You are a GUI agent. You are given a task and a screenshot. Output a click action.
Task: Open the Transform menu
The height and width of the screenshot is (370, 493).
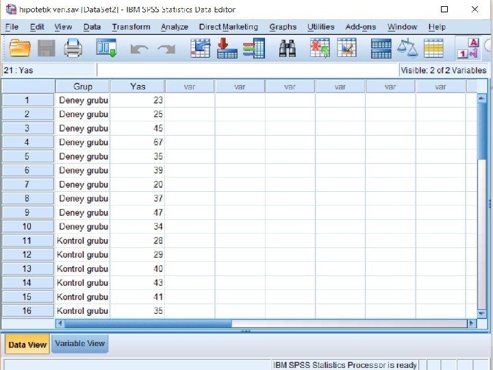[131, 27]
